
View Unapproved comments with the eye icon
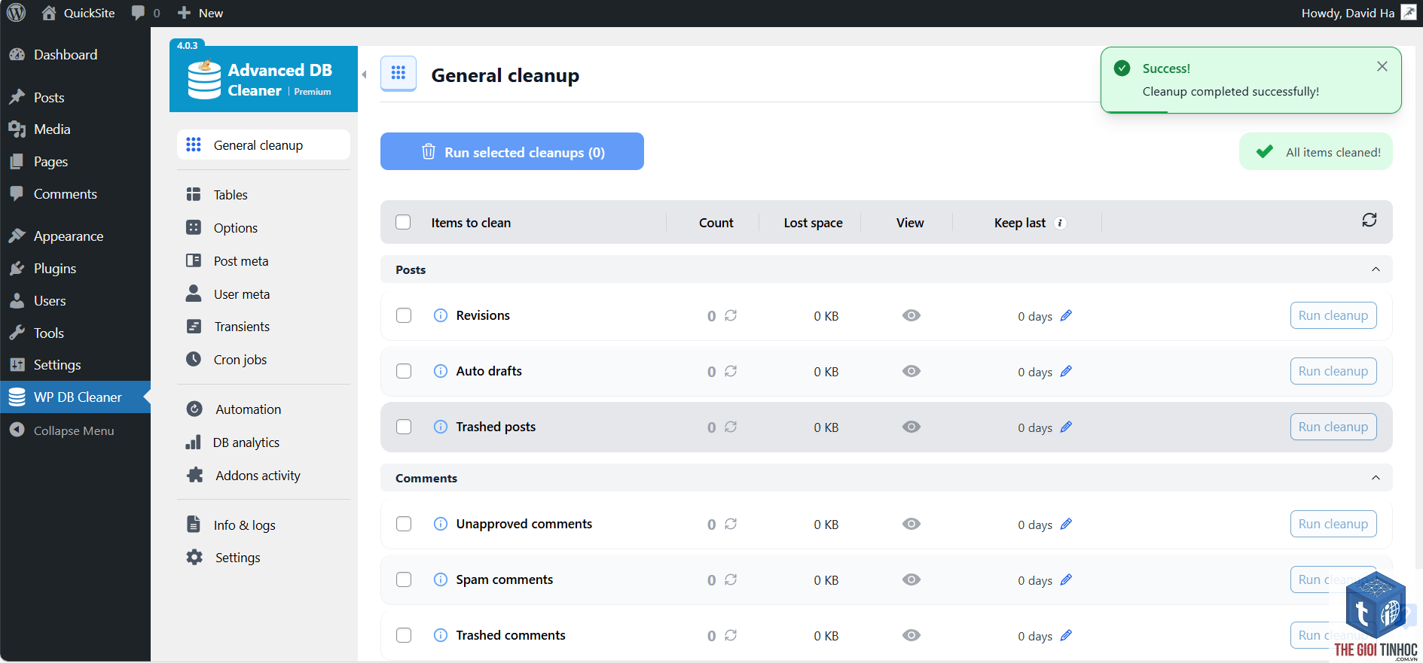click(x=912, y=524)
